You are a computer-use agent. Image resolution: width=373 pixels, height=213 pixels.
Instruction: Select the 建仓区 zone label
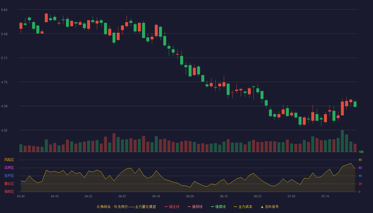tap(9, 184)
